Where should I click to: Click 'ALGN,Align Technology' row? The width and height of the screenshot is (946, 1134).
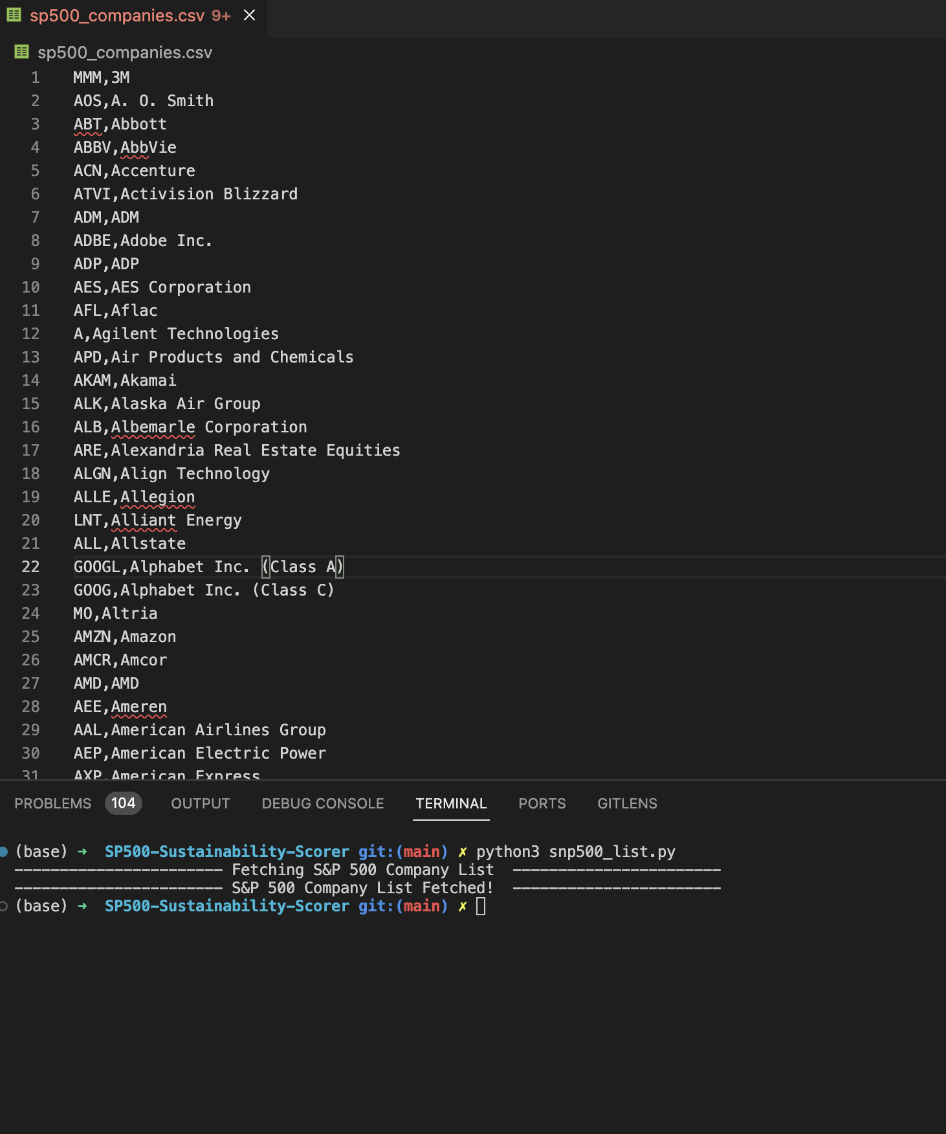[171, 474]
